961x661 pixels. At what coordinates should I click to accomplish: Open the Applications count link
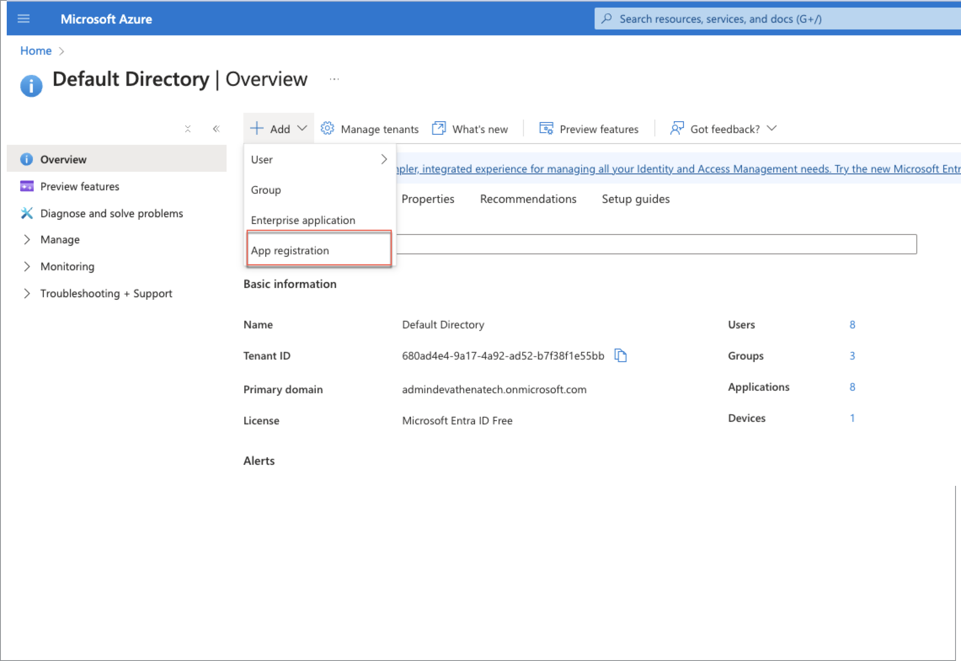[852, 387]
